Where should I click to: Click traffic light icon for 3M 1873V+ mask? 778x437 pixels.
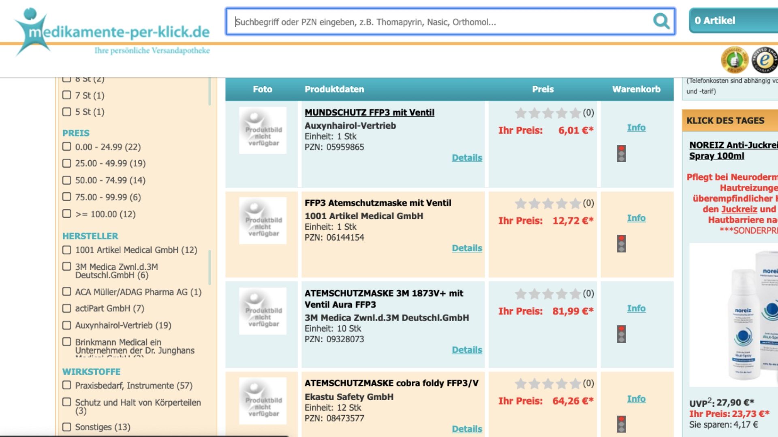621,334
